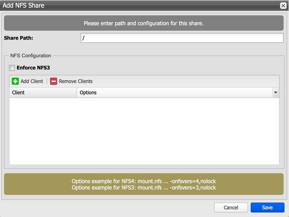Sort by the Client column header
The width and height of the screenshot is (289, 217).
(x=43, y=93)
